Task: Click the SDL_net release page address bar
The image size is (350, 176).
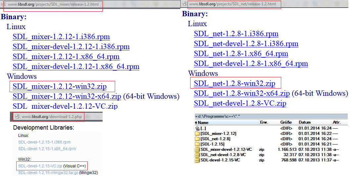Action: (232, 4)
